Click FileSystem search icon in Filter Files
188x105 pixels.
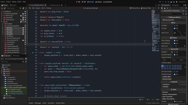(x=23, y=62)
